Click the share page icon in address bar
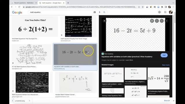Viewport: 185px width, 104px height. coord(139,7)
